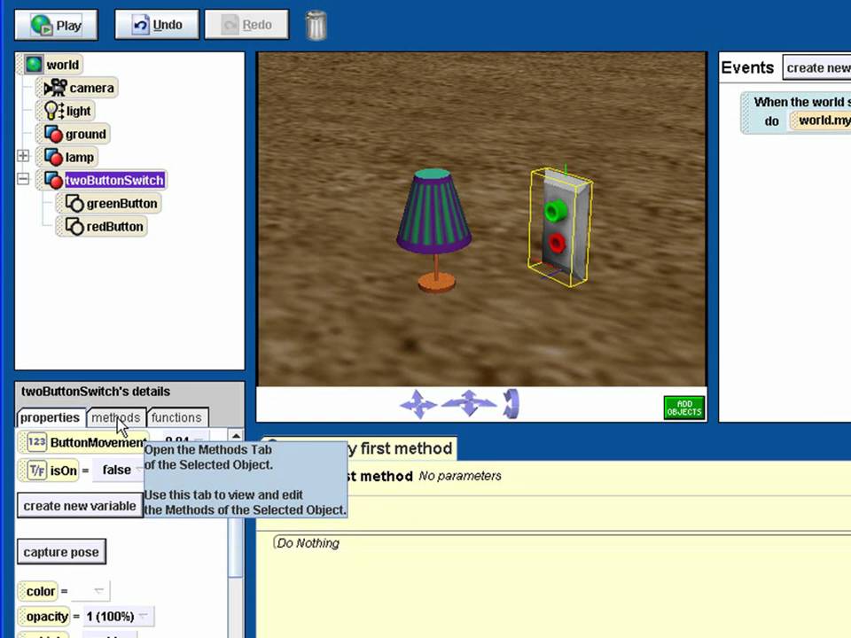Click the green button on the switch
851x638 pixels.
[x=555, y=211]
